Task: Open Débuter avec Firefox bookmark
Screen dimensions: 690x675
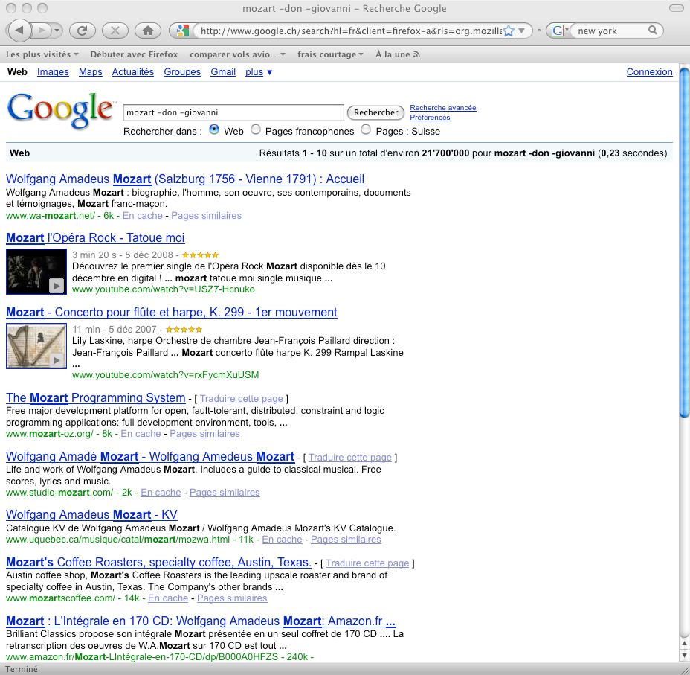Action: point(134,54)
